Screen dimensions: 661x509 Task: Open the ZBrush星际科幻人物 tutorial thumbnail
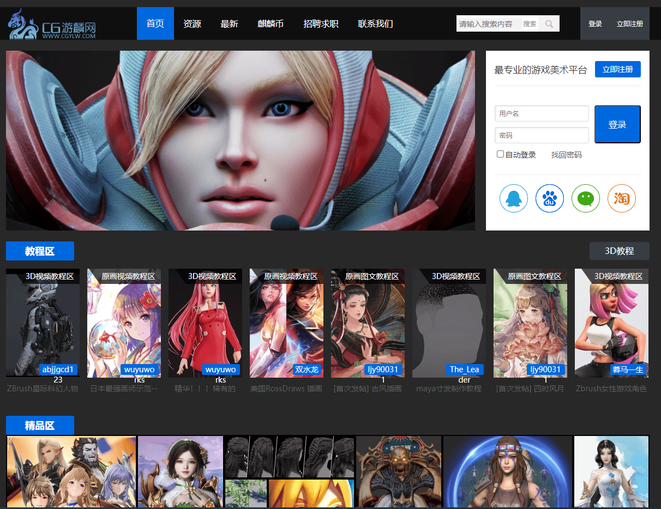coord(43,323)
